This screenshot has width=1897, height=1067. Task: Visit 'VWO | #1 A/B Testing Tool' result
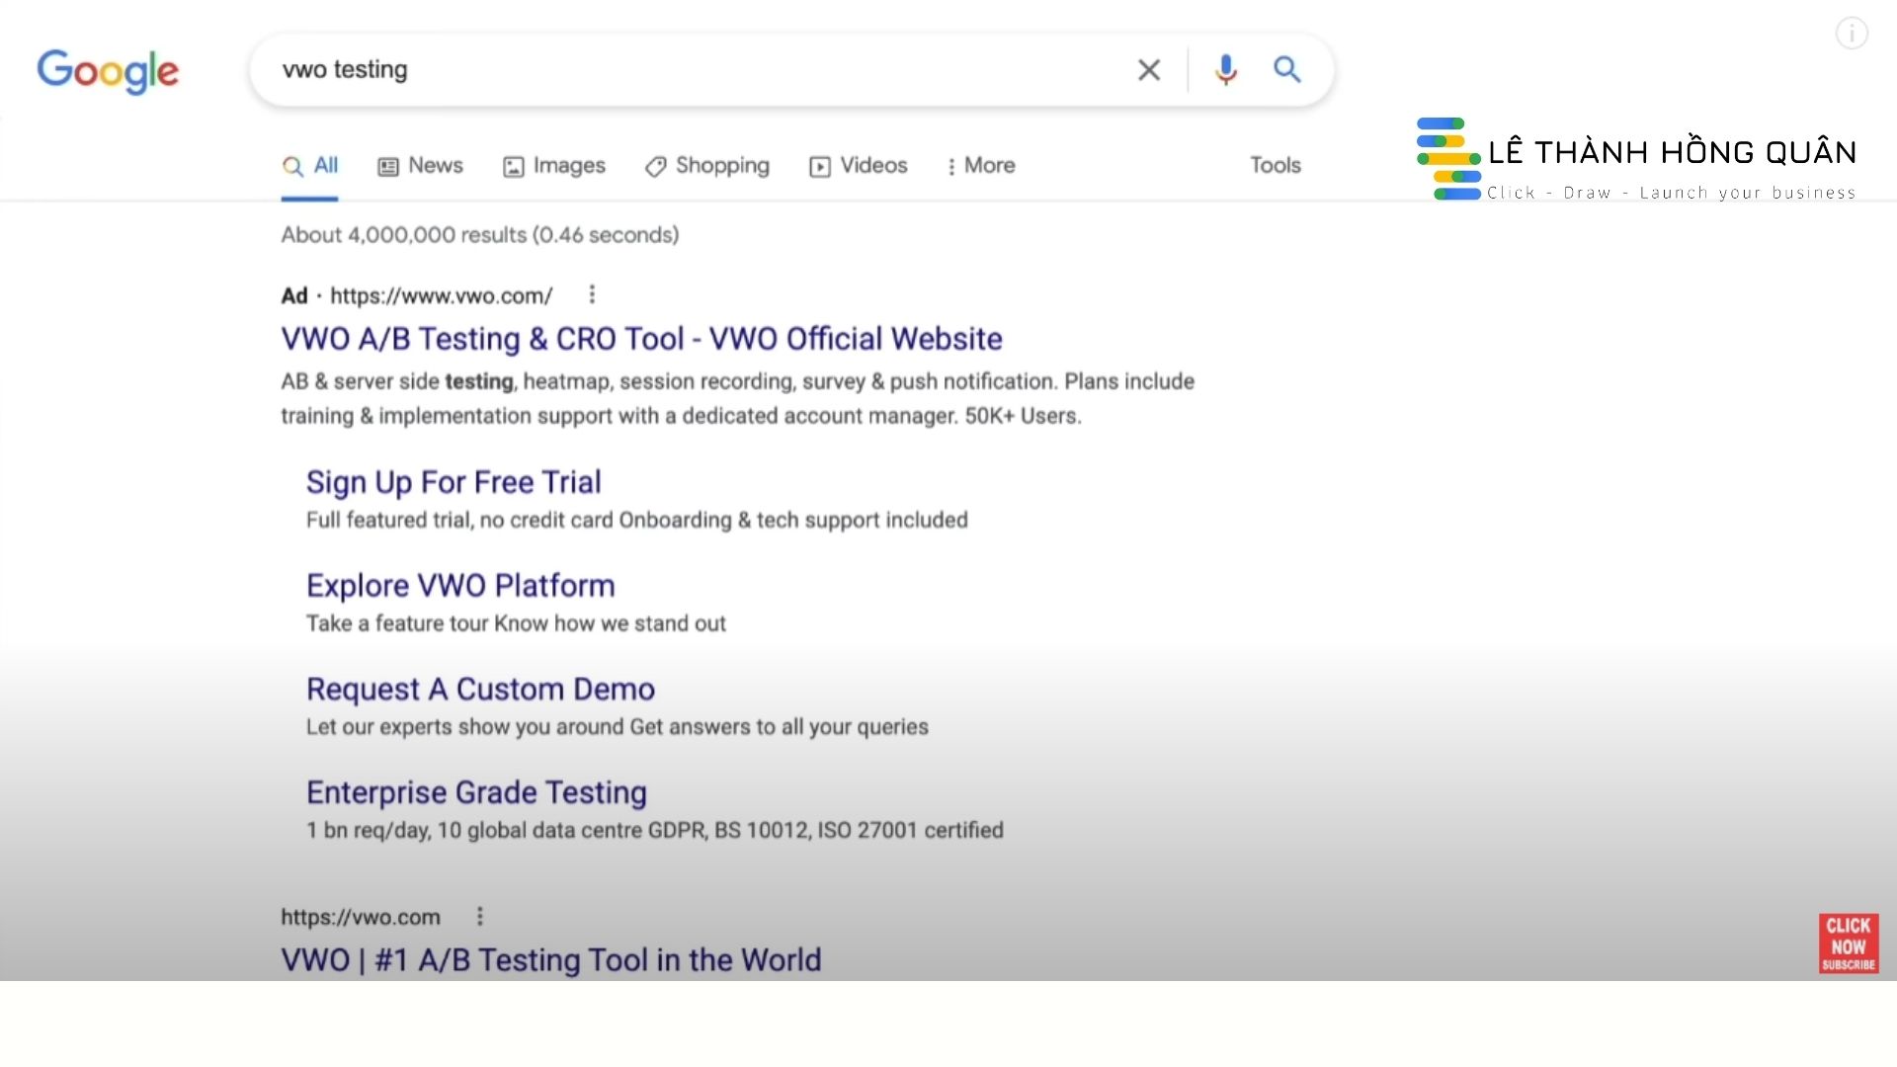coord(550,959)
